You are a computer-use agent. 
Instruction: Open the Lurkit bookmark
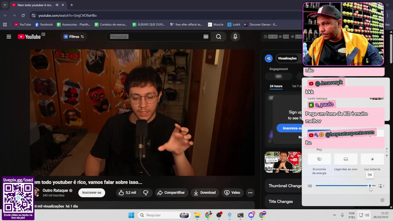click(x=234, y=25)
